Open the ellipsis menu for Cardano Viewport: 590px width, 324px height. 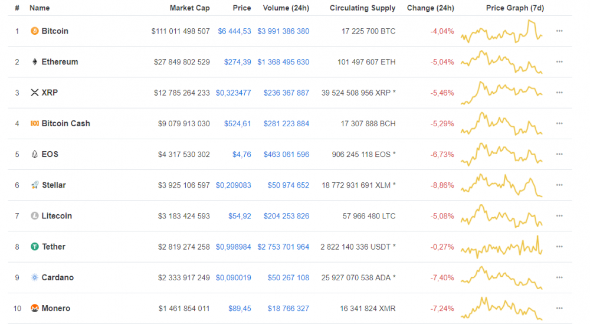[559, 278]
